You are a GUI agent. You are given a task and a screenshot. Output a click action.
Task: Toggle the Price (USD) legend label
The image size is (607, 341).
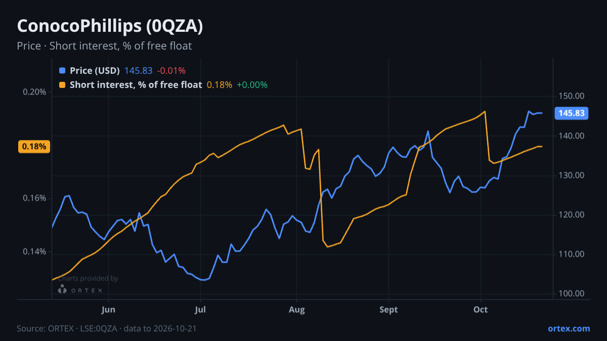pyautogui.click(x=95, y=71)
